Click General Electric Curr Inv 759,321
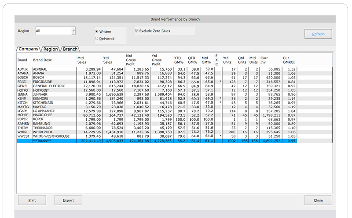 (x=273, y=86)
